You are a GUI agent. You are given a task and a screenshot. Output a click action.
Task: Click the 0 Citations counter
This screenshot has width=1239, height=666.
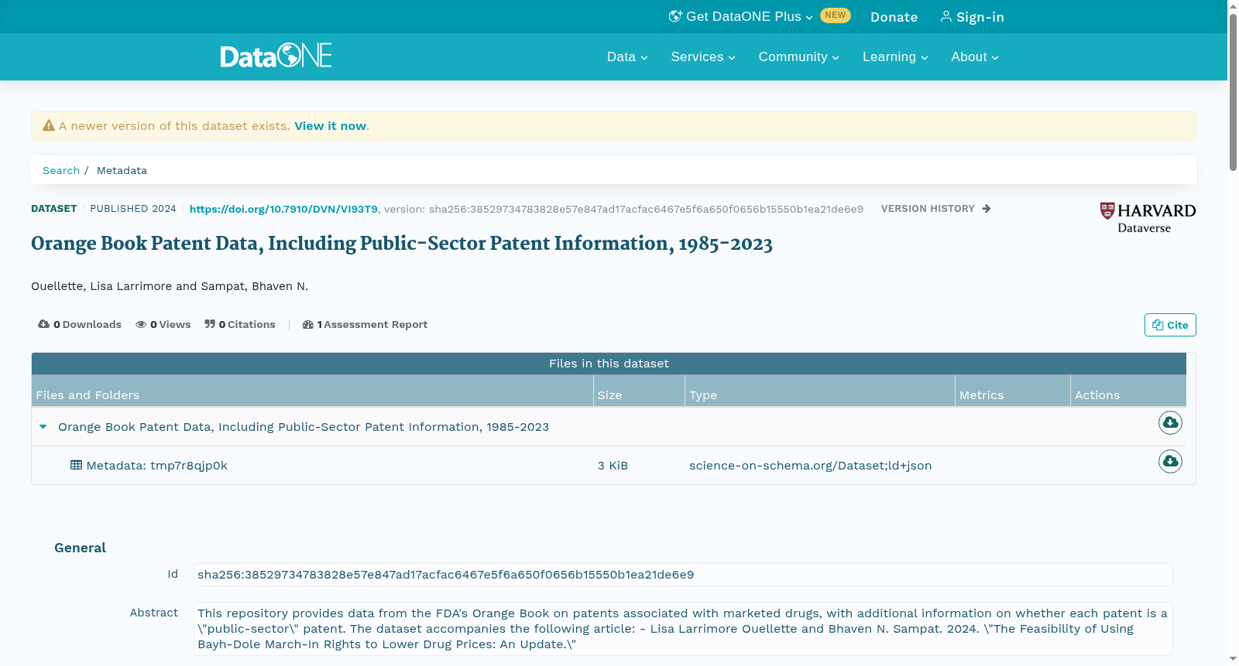click(240, 324)
